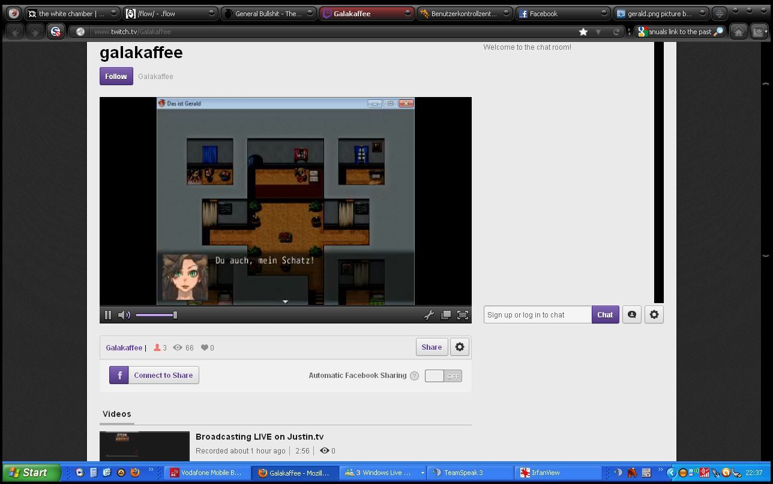The width and height of the screenshot is (773, 484).
Task: Open the Windows Start menu
Action: pyautogui.click(x=31, y=473)
